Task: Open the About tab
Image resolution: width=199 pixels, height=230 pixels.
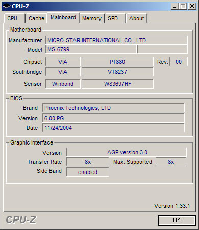Action: [136, 18]
